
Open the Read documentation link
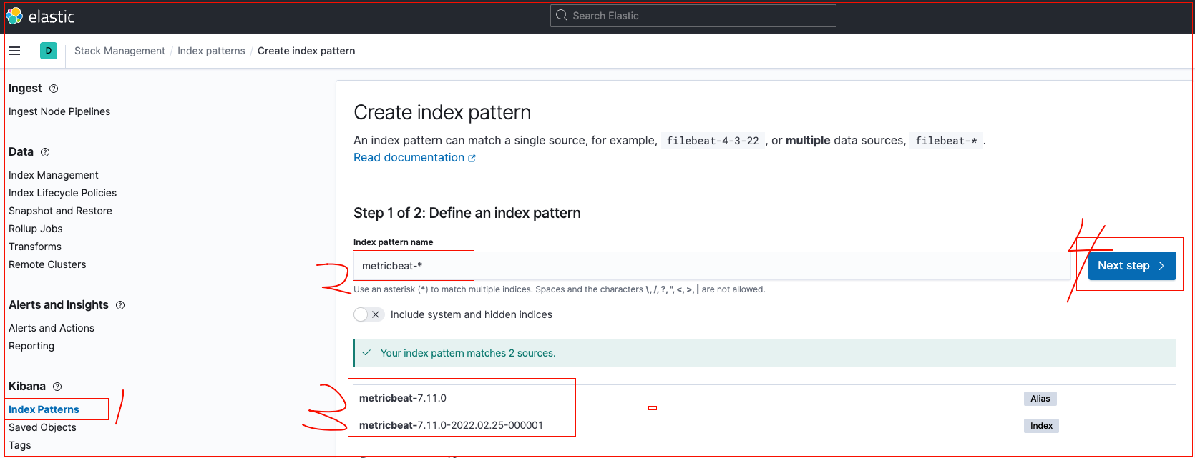(409, 158)
